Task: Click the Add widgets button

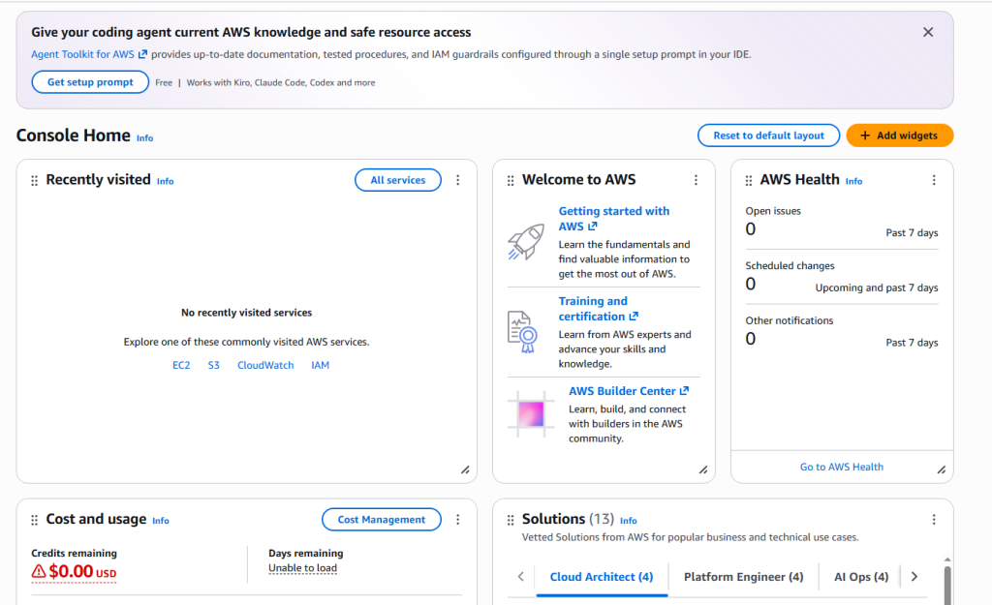Action: click(900, 136)
